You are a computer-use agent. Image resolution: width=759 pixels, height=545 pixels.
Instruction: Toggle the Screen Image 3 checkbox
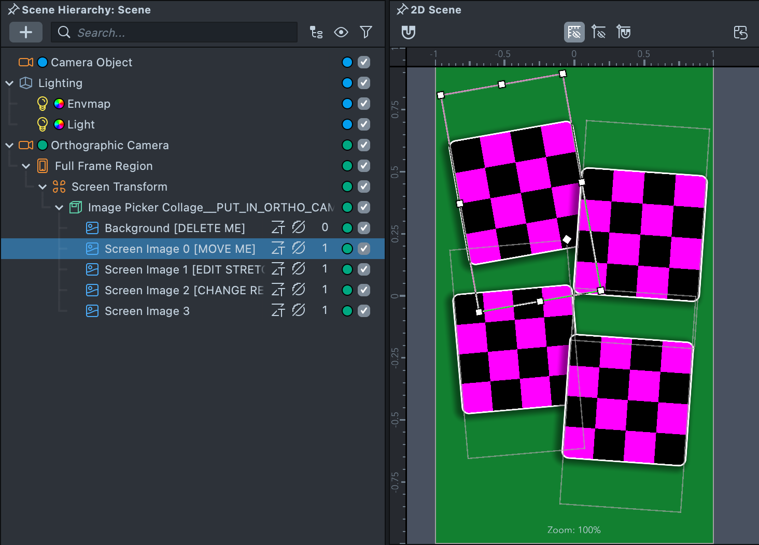click(x=364, y=311)
